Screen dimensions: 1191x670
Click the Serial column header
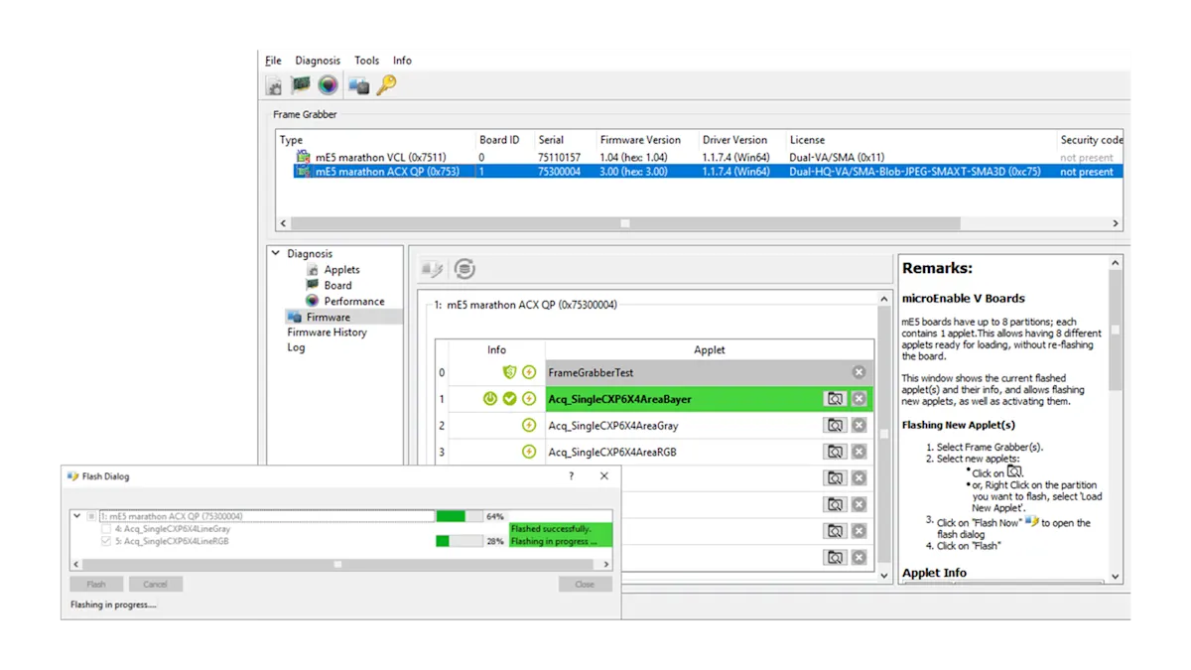(551, 140)
